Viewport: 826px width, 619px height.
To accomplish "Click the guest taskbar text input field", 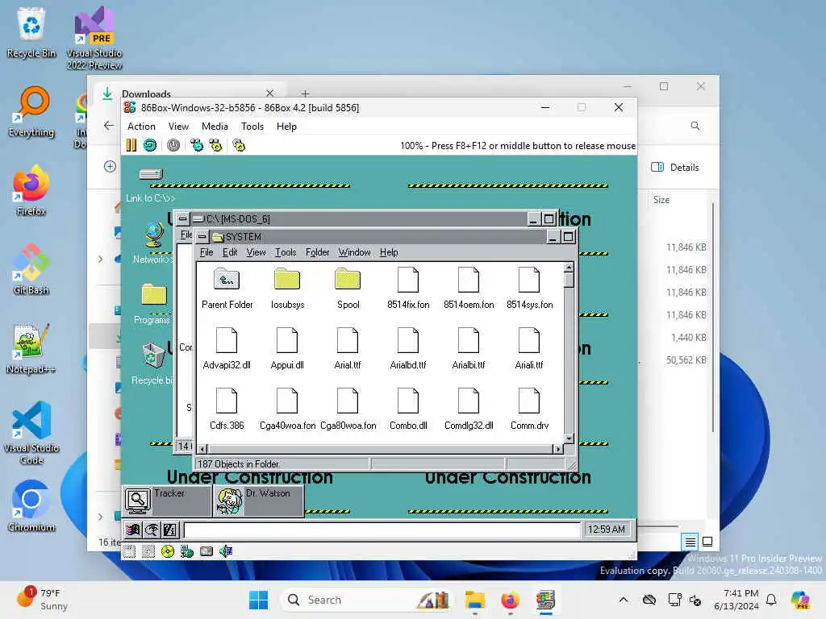I will tap(382, 530).
